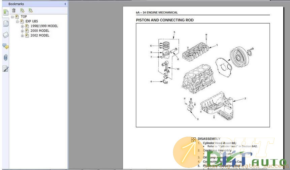This screenshot has height=170, width=290.
Task: Click the disassembly symbol icon beside DISASSEMBLY
Action: [193, 139]
